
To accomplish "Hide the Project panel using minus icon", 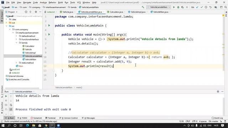I will click(40, 12).
